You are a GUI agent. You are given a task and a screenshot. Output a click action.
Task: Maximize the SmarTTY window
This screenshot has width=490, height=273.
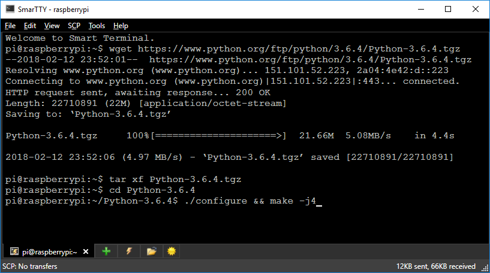(448, 9)
